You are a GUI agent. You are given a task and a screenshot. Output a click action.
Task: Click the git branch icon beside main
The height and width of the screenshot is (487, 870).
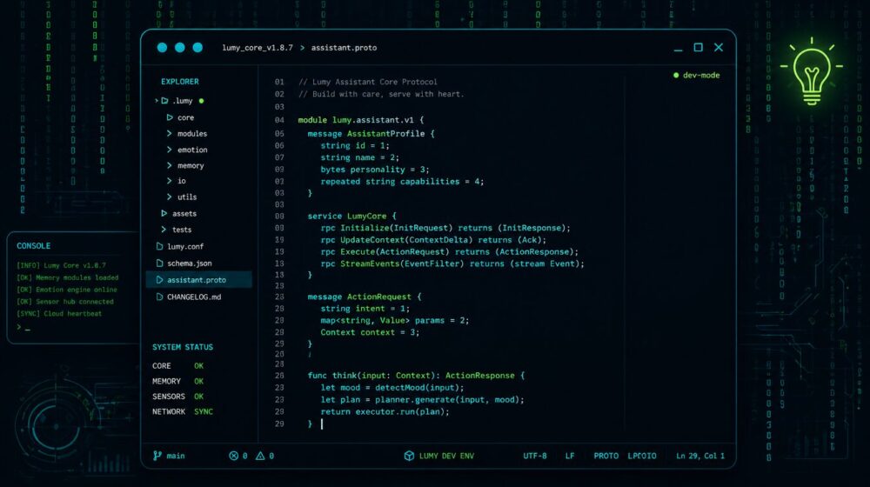157,456
